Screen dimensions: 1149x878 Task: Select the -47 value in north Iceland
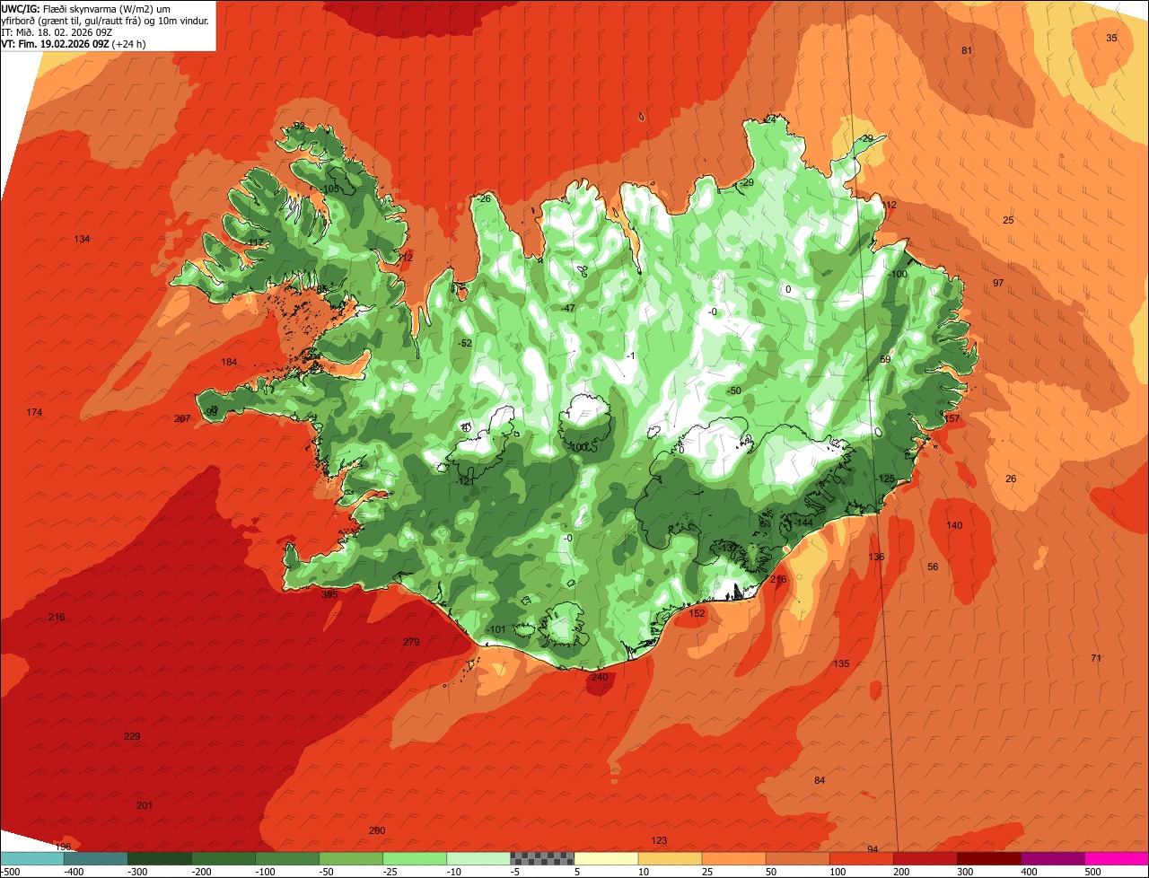coord(567,308)
